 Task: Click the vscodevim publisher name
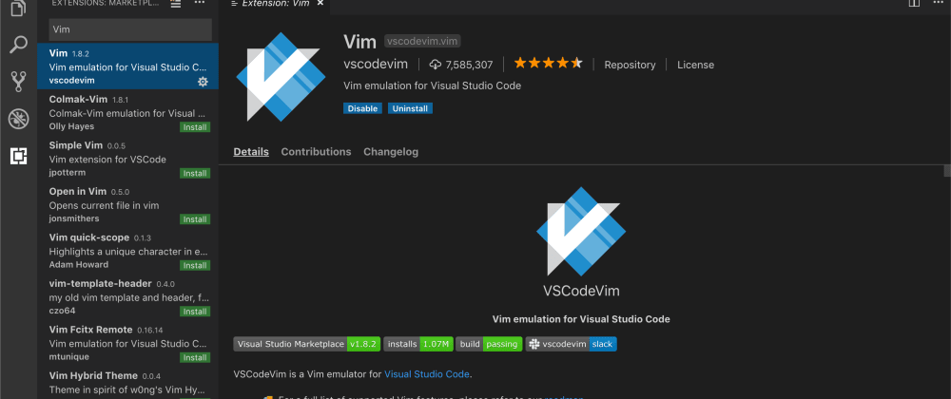tap(376, 65)
